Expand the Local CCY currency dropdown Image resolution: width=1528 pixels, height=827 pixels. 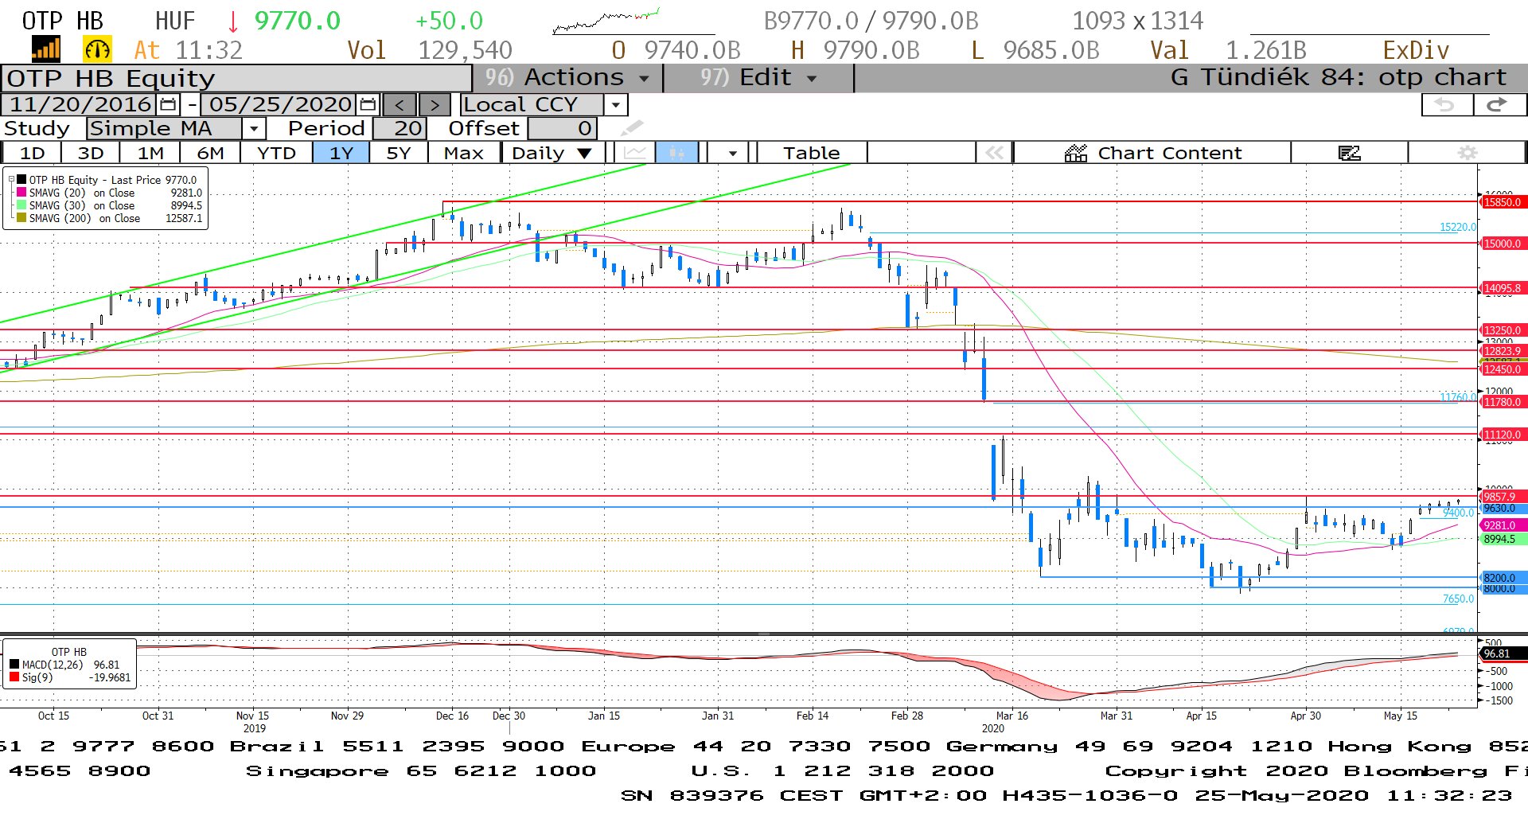point(615,104)
